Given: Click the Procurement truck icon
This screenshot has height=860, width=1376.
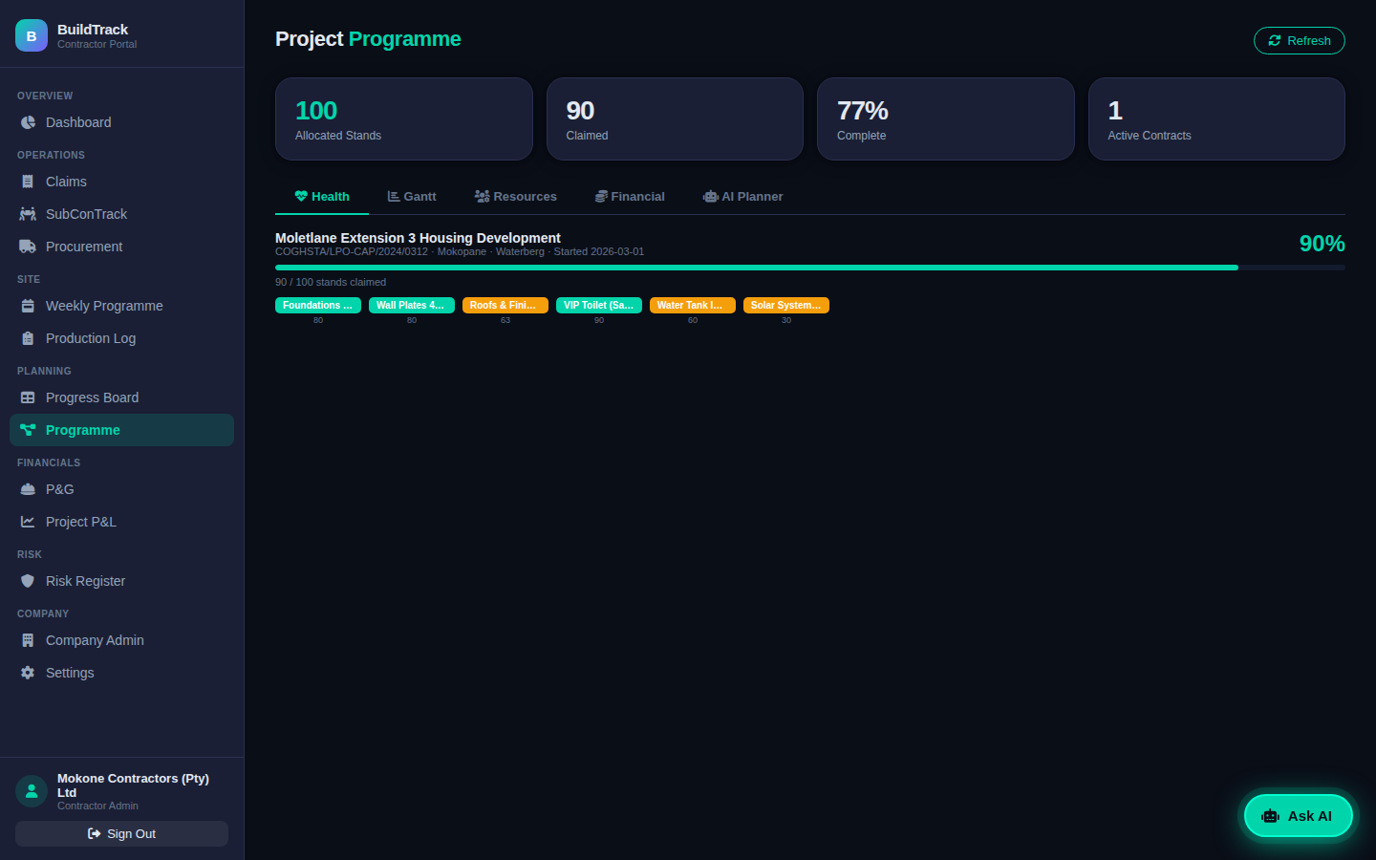Looking at the screenshot, I should (x=28, y=247).
